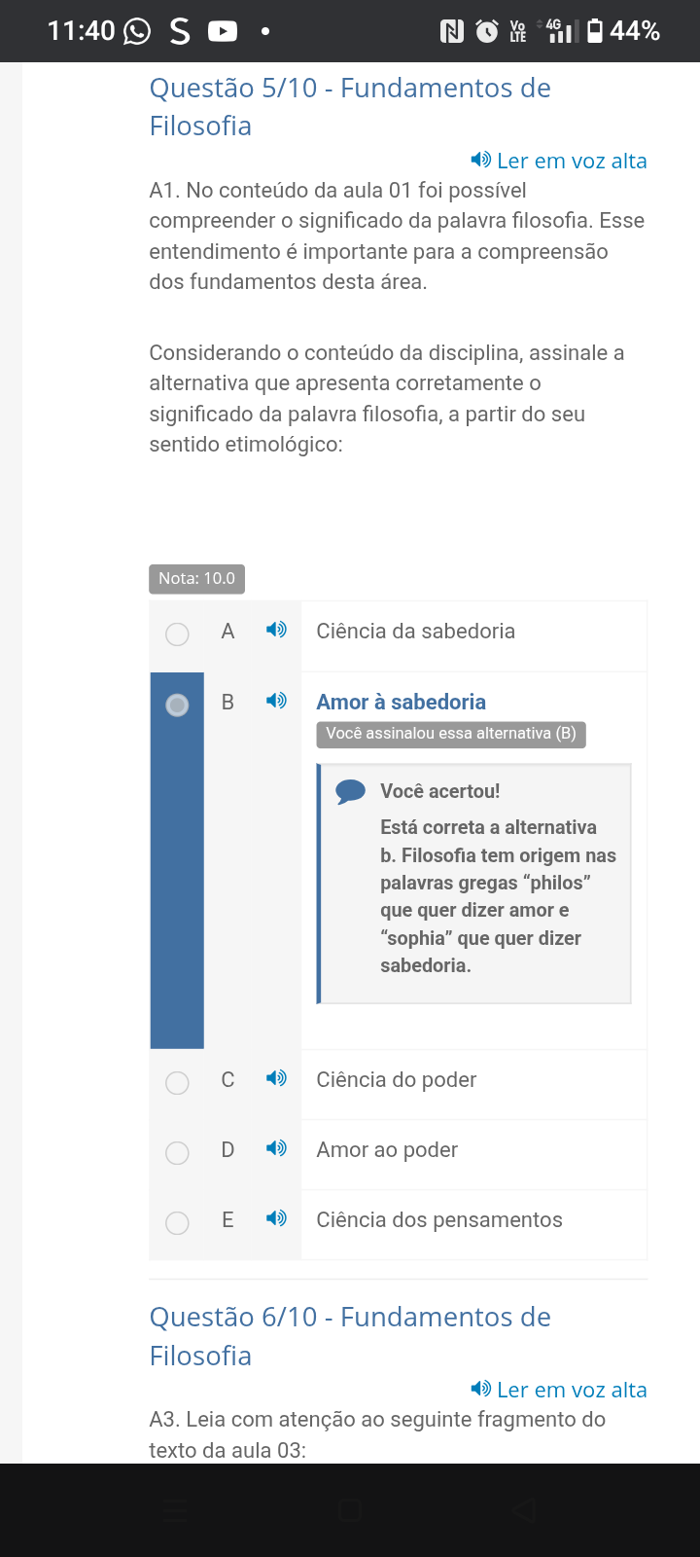
Task: Tap the speech bubble feedback icon
Action: 350,791
